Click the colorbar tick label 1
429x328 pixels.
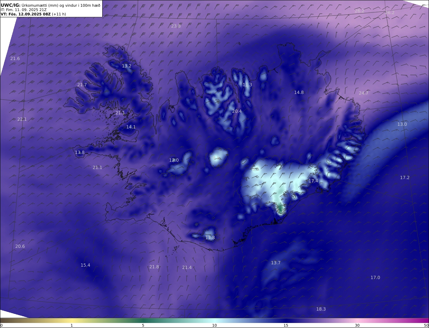(72, 326)
